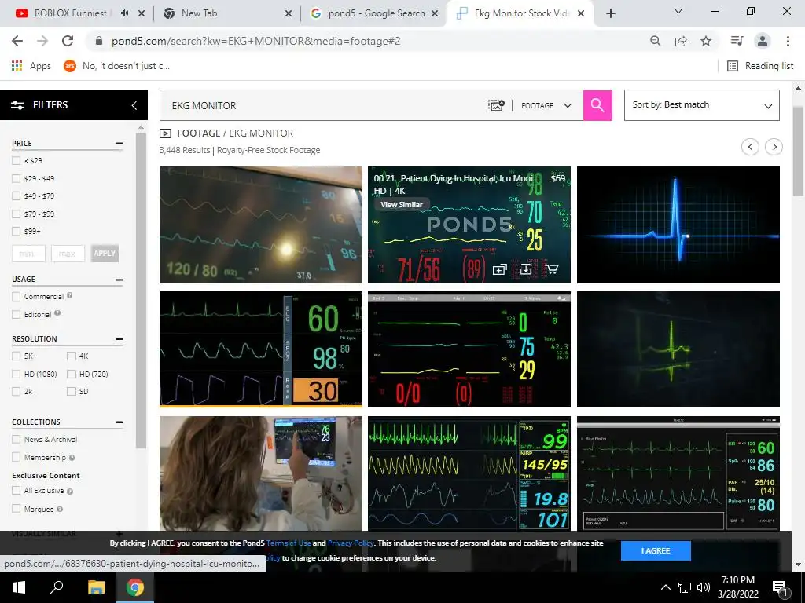805x603 pixels.
Task: Collapse the Filters panel arrow
Action: click(134, 105)
